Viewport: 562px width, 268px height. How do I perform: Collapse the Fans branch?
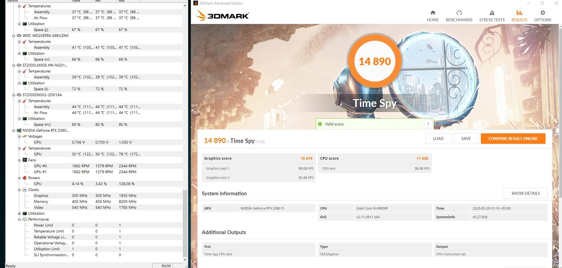[19, 160]
